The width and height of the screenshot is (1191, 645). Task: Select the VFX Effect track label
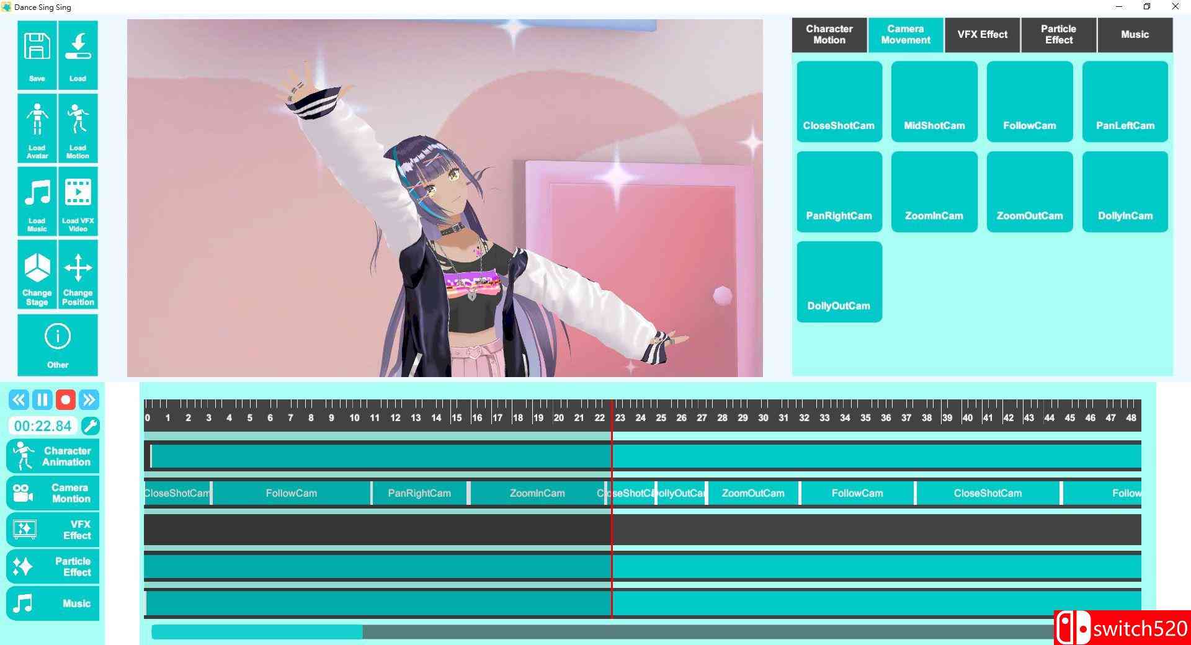coord(53,530)
